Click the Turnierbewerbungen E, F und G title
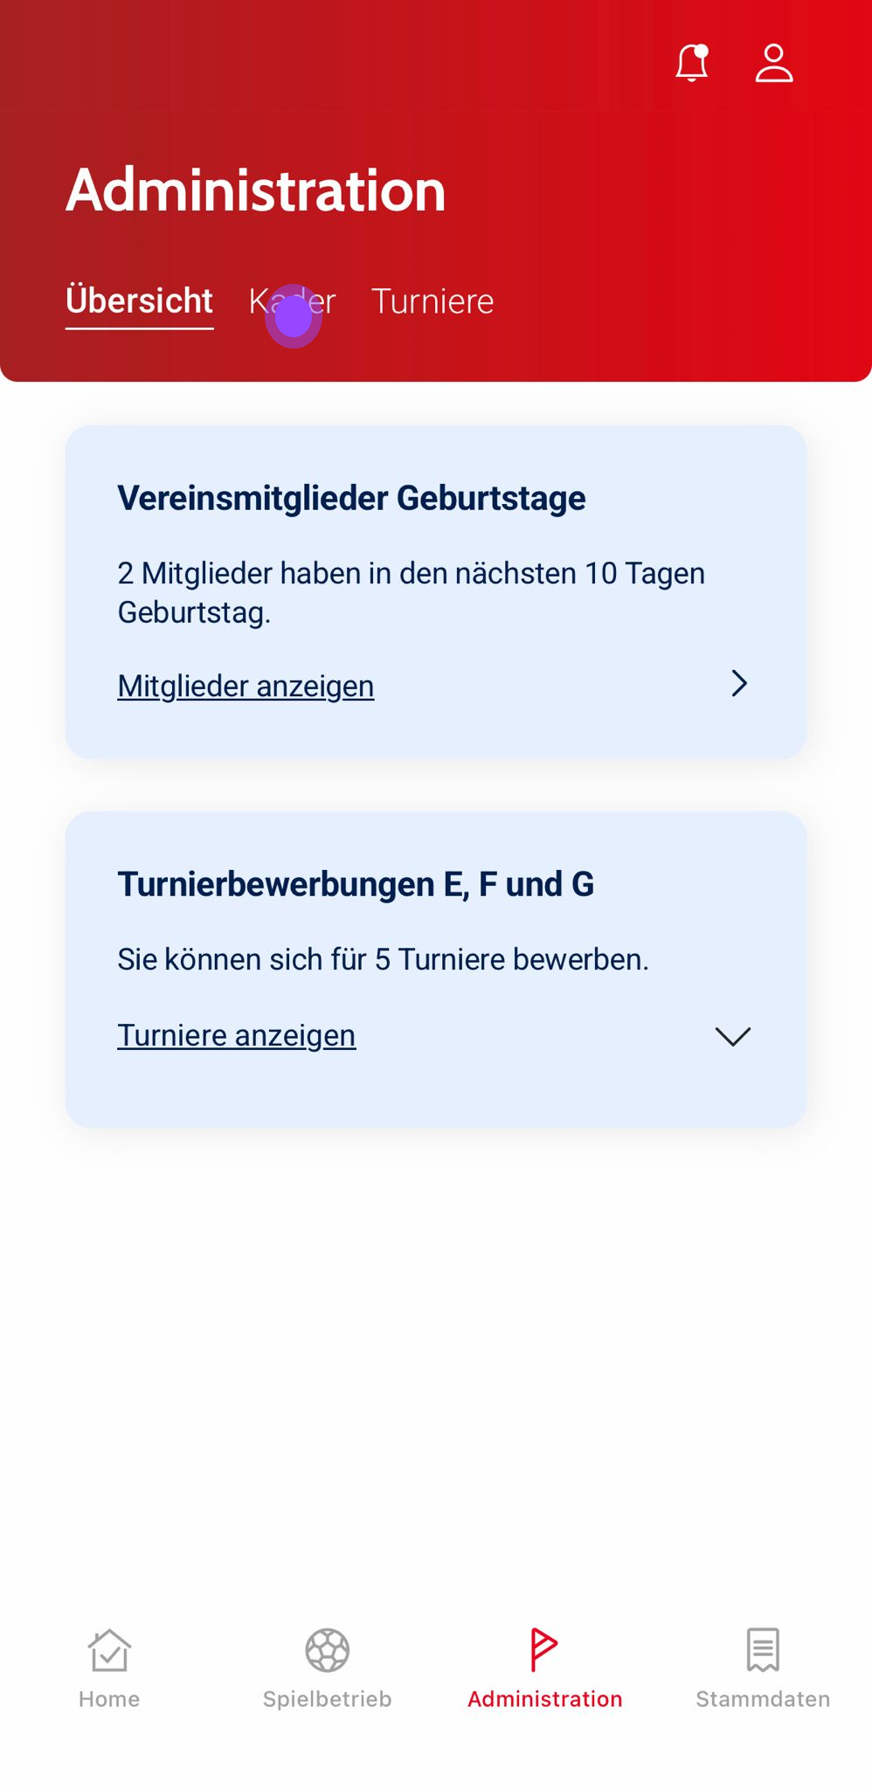 (x=356, y=885)
